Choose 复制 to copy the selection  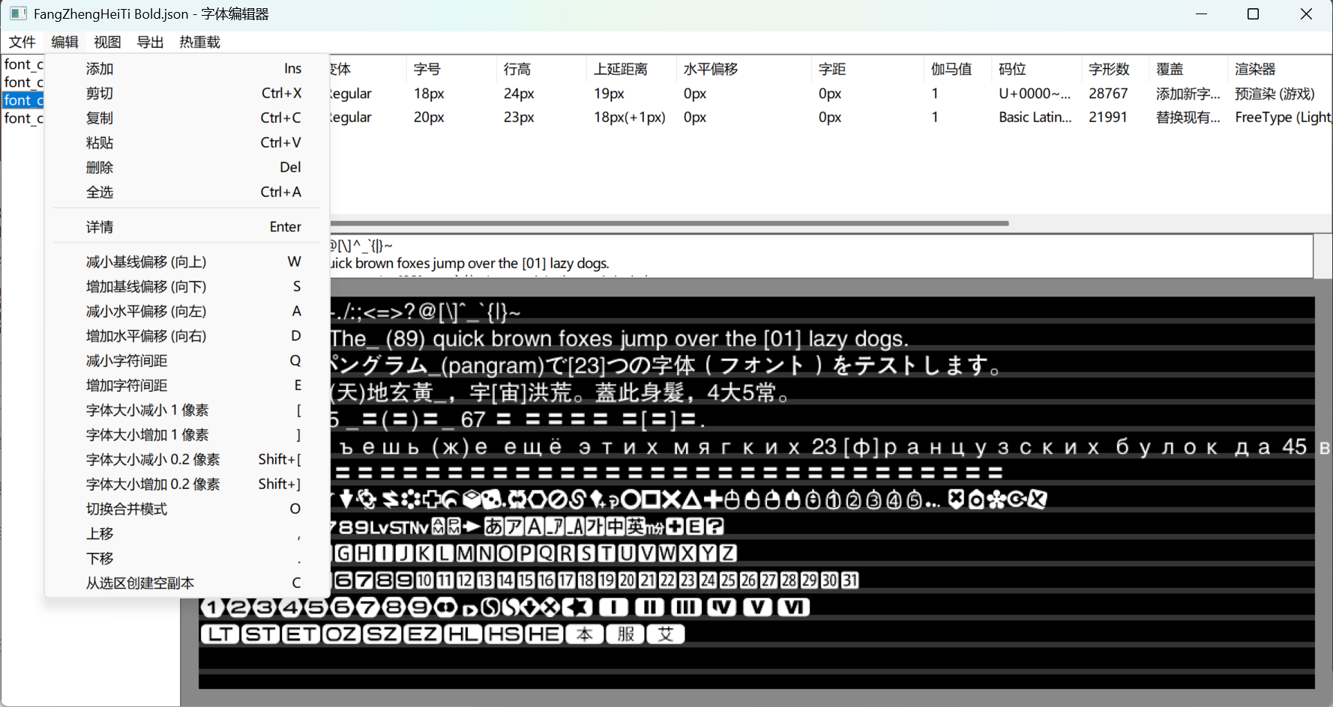tap(100, 118)
